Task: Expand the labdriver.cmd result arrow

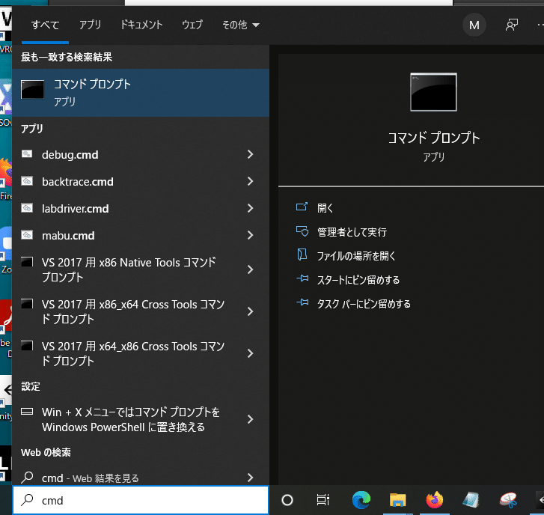Action: click(x=250, y=208)
